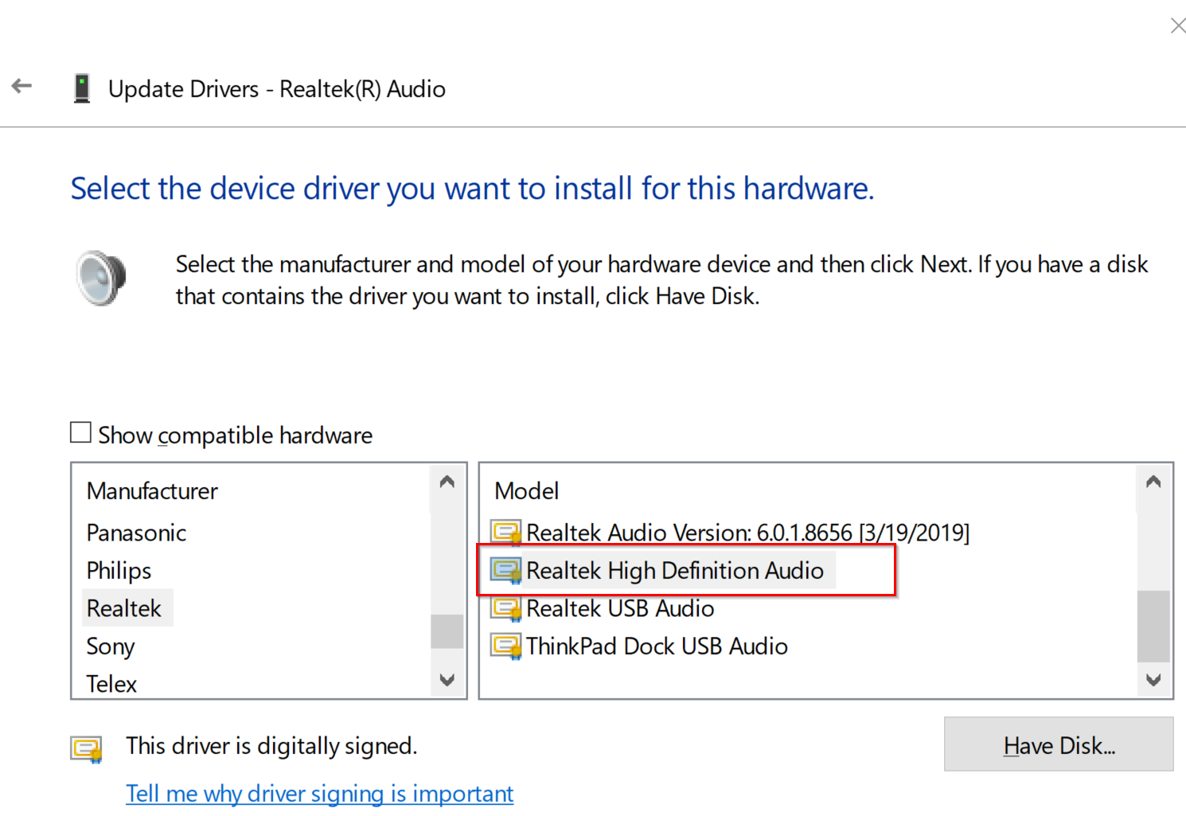Select ThinkPad Dock USB Audio model
The image size is (1186, 816).
(x=657, y=646)
